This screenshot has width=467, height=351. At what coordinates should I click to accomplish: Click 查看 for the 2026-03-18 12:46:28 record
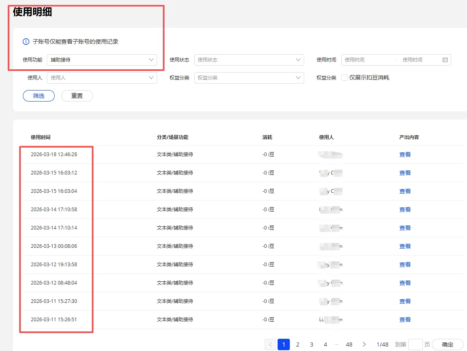click(405, 155)
